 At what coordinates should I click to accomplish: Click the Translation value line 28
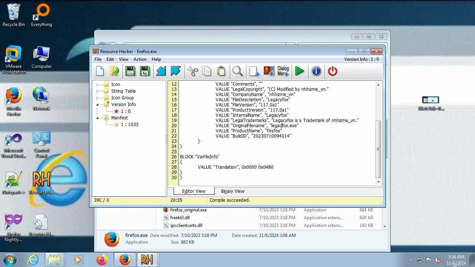point(235,167)
